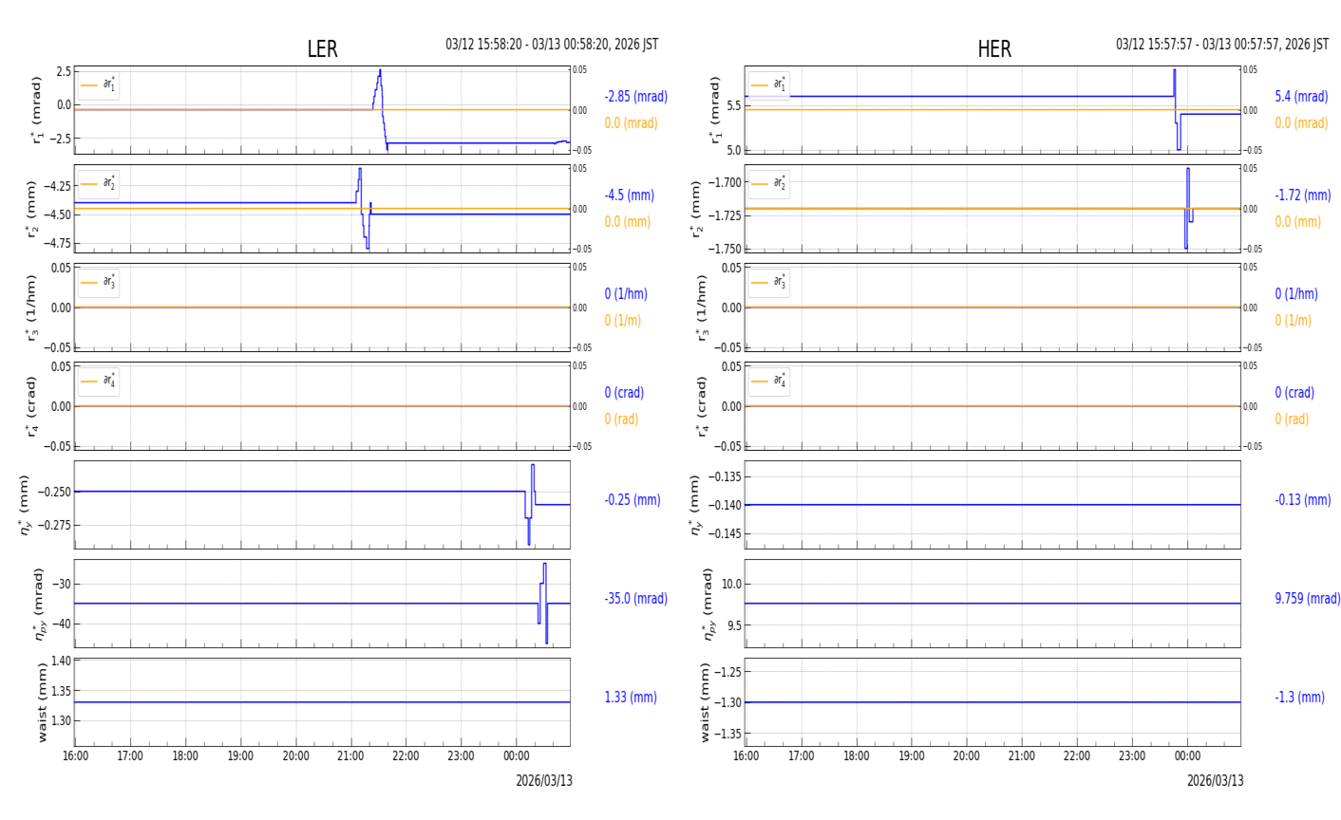
Task: Click the ∂r3* legend in LER r3 panel
Action: pyautogui.click(x=99, y=283)
